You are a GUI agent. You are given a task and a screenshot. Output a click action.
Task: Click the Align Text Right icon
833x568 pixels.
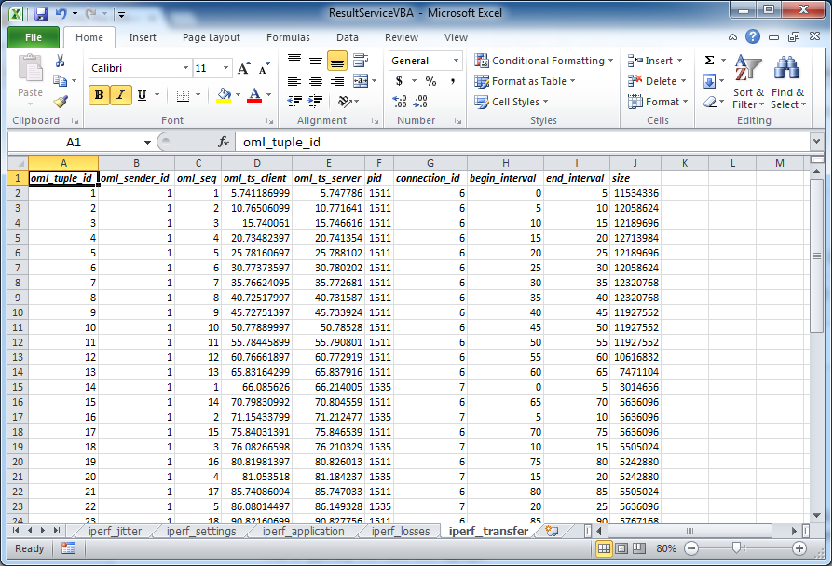[336, 81]
